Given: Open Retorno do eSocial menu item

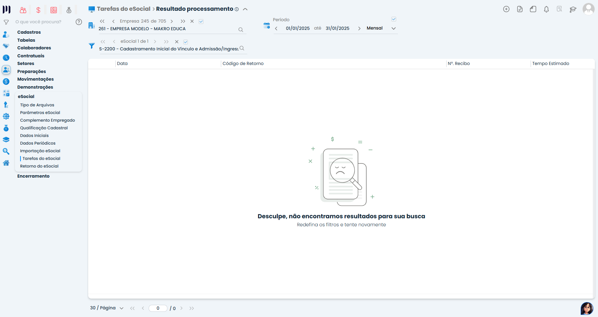Looking at the screenshot, I should point(39,166).
